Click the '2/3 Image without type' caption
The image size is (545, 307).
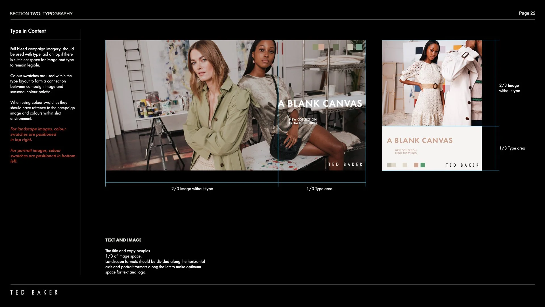click(192, 189)
